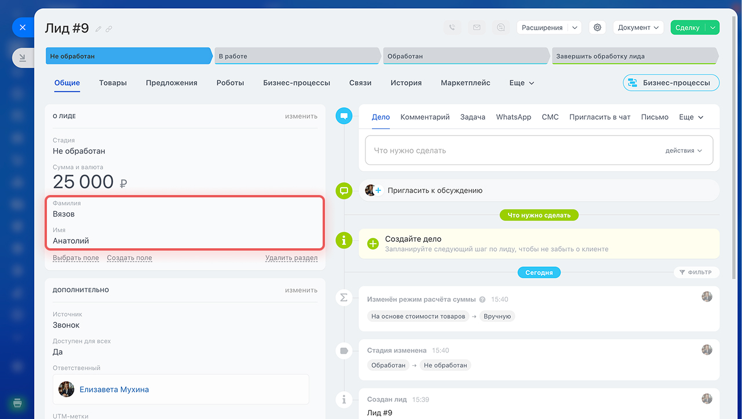
Task: Switch to the Роботы tab
Action: point(231,83)
